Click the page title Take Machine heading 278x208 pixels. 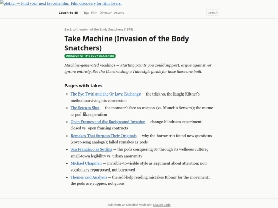pos(127,43)
